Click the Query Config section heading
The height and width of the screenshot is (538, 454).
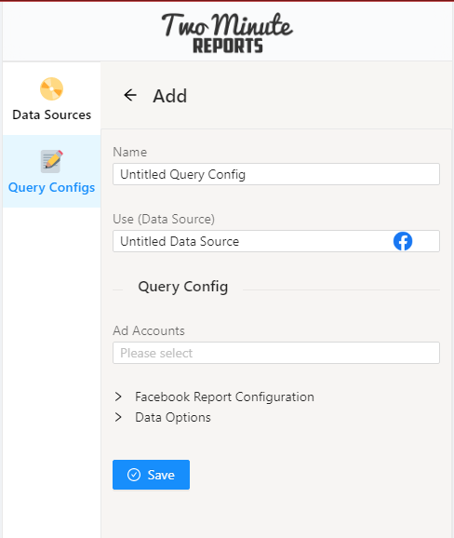point(182,287)
